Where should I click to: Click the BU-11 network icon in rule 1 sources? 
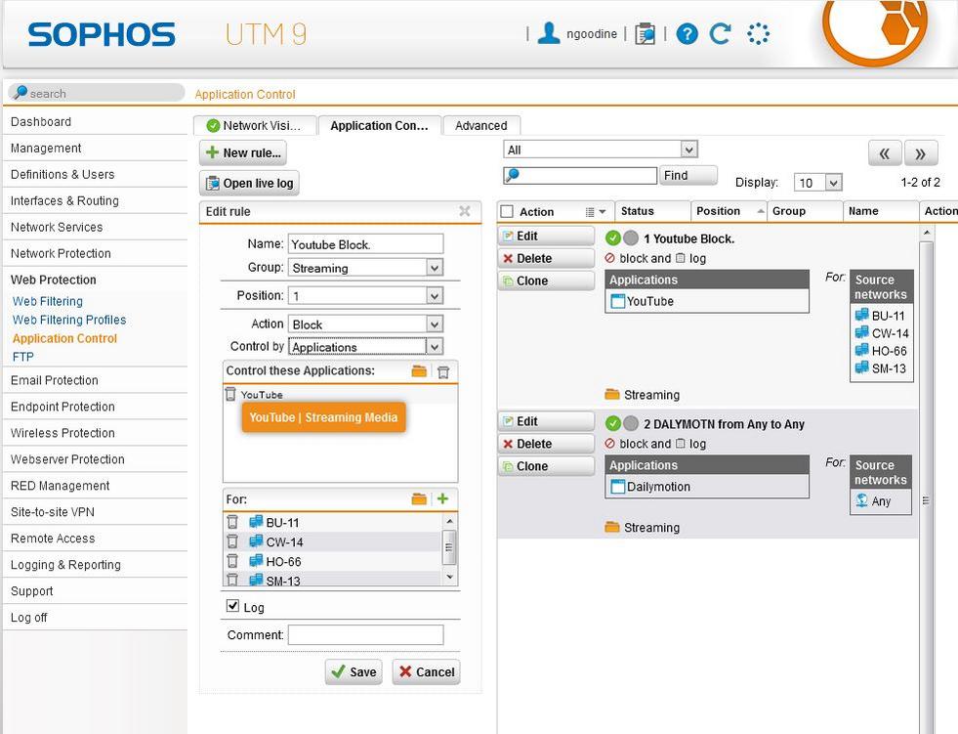coord(862,315)
